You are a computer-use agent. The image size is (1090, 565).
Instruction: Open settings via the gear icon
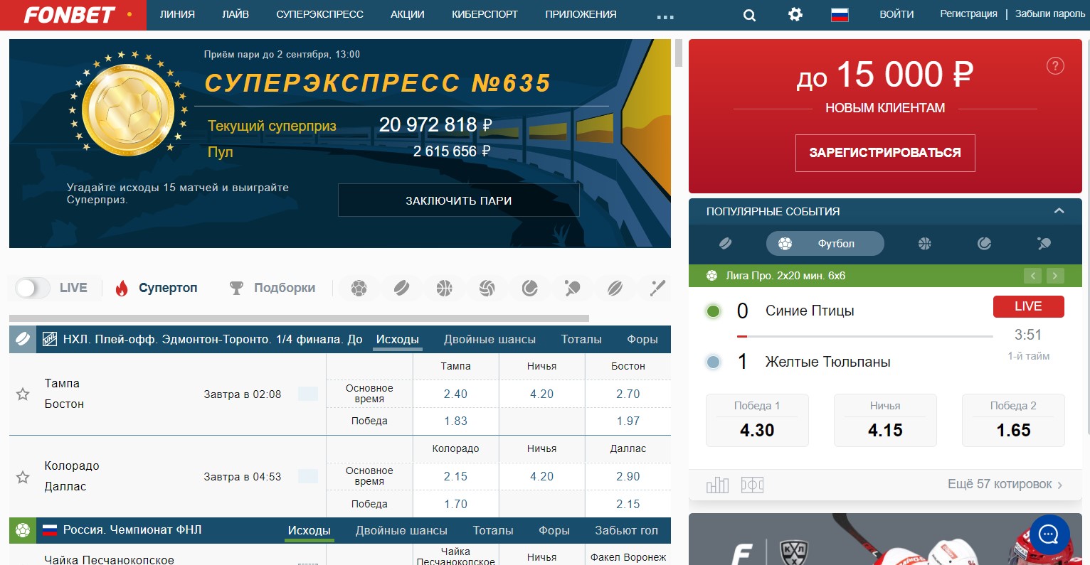[795, 14]
